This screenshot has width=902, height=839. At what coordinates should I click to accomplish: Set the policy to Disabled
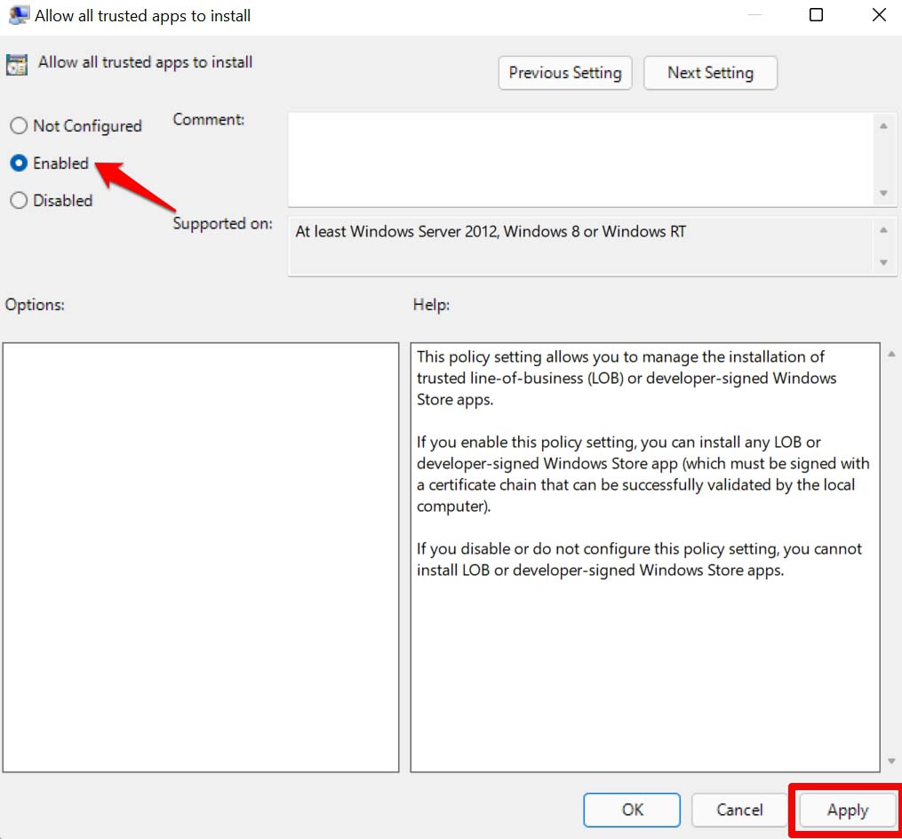[x=19, y=201]
